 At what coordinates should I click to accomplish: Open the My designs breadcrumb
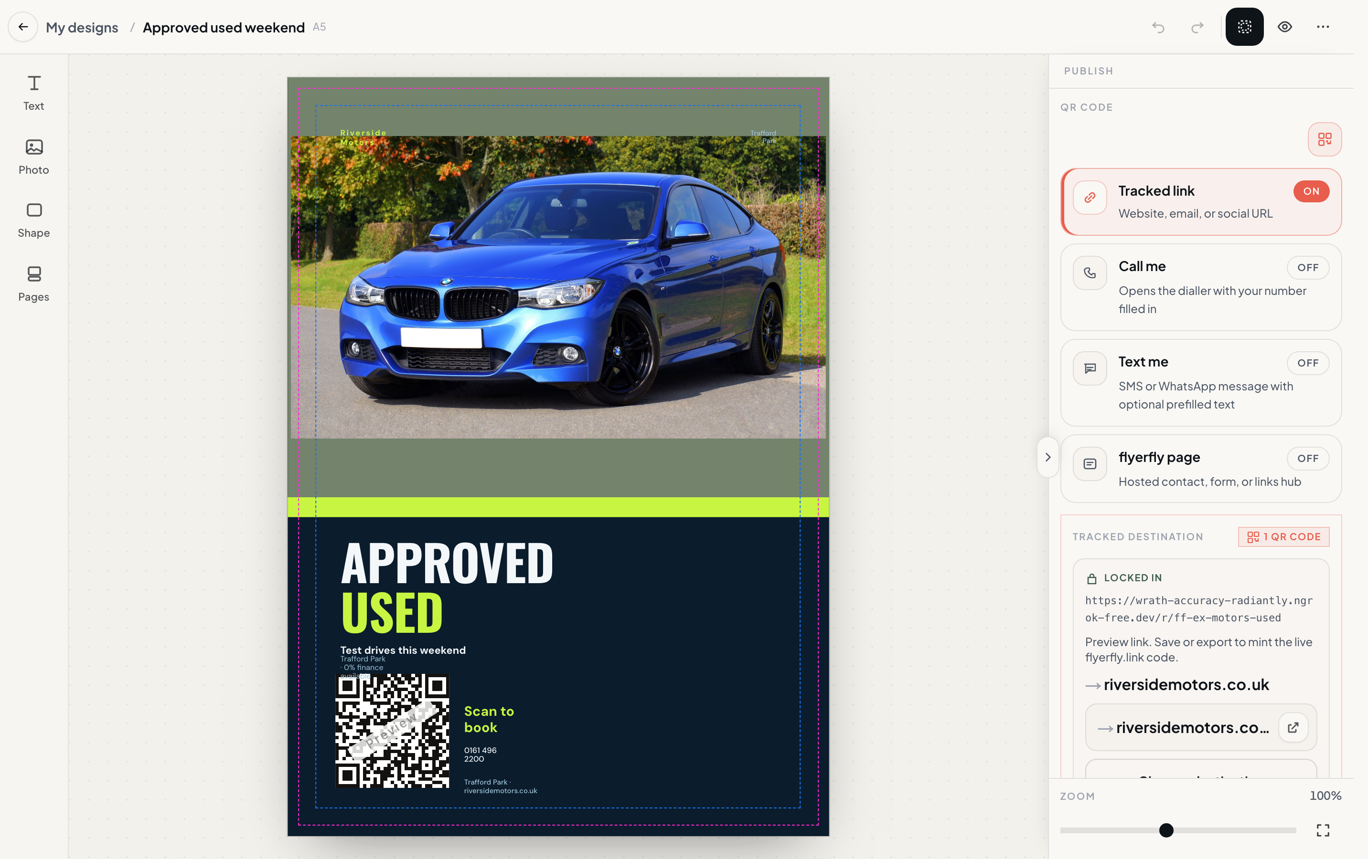coord(82,27)
